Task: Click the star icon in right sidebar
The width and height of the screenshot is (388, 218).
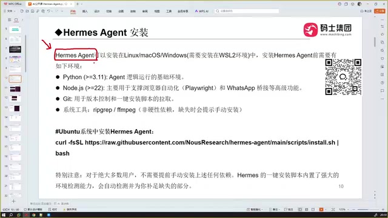Action: (x=383, y=34)
